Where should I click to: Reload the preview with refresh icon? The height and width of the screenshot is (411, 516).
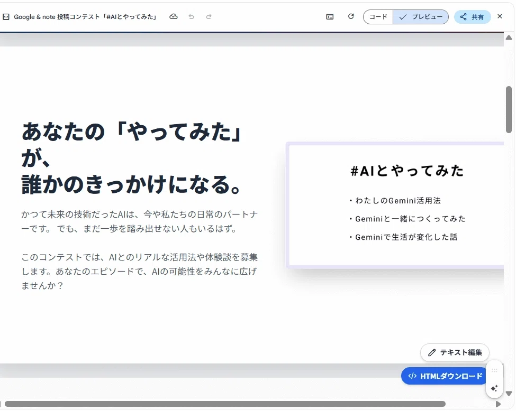click(351, 16)
